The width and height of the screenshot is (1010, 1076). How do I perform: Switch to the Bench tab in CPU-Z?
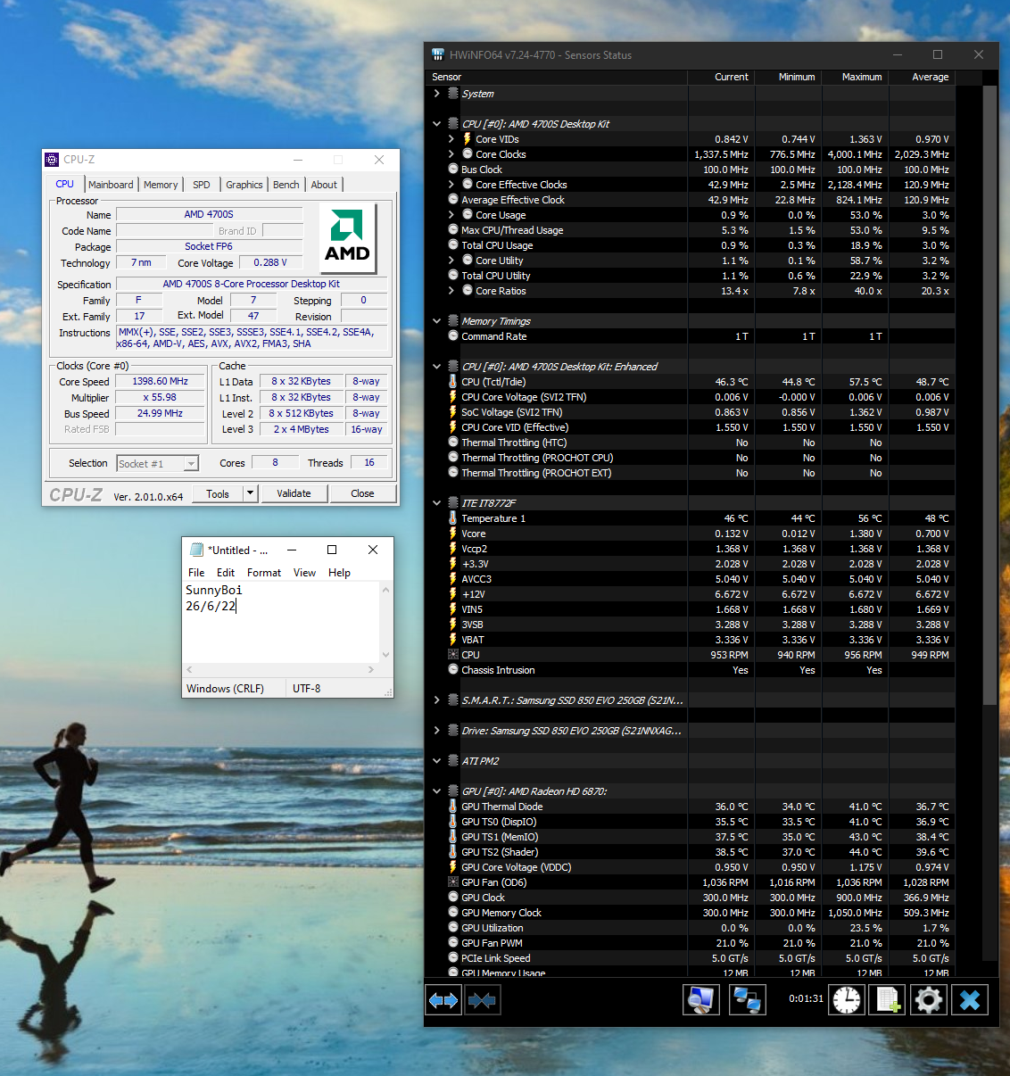tap(286, 185)
